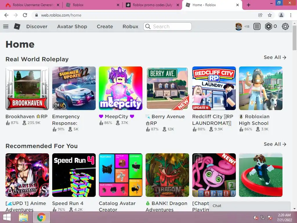
Task: Open the Poppy Playtime Chapter thumbnail
Action: click(214, 175)
